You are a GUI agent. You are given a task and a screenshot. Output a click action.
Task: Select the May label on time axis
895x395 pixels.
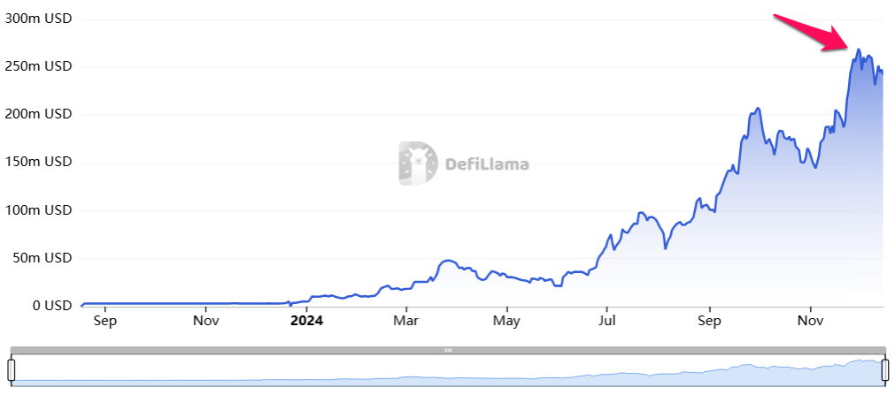point(506,321)
